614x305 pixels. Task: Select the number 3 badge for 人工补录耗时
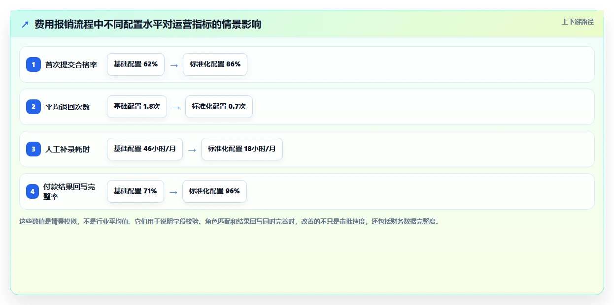(33, 149)
